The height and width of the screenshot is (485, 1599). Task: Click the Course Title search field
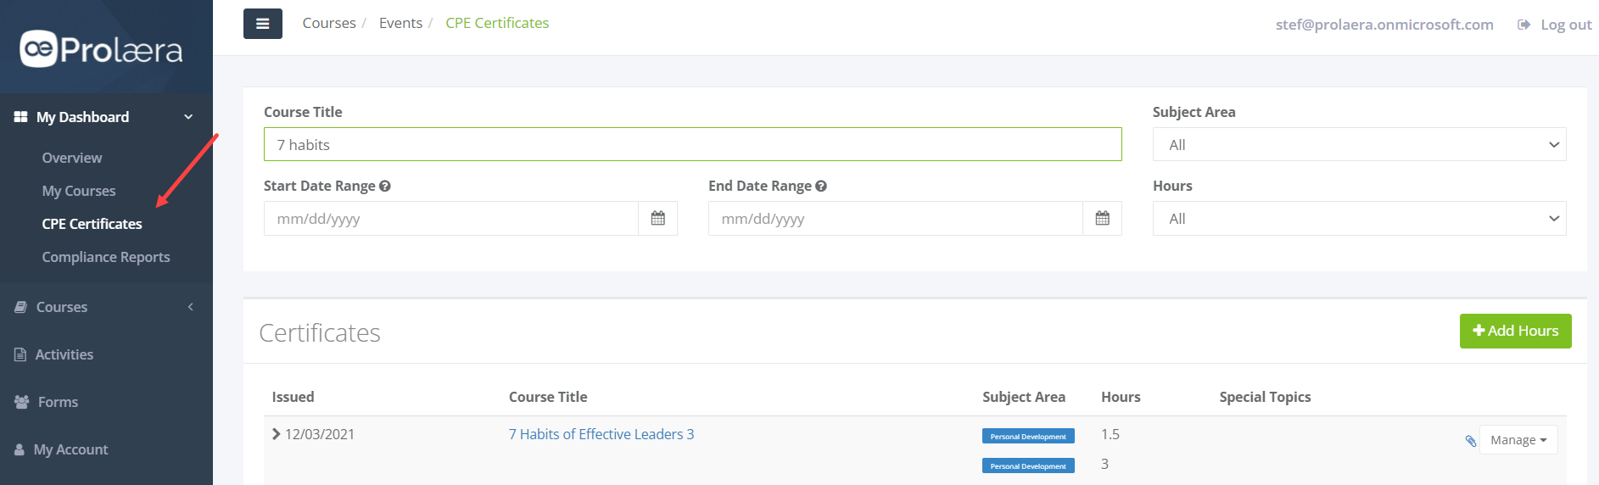pos(692,144)
